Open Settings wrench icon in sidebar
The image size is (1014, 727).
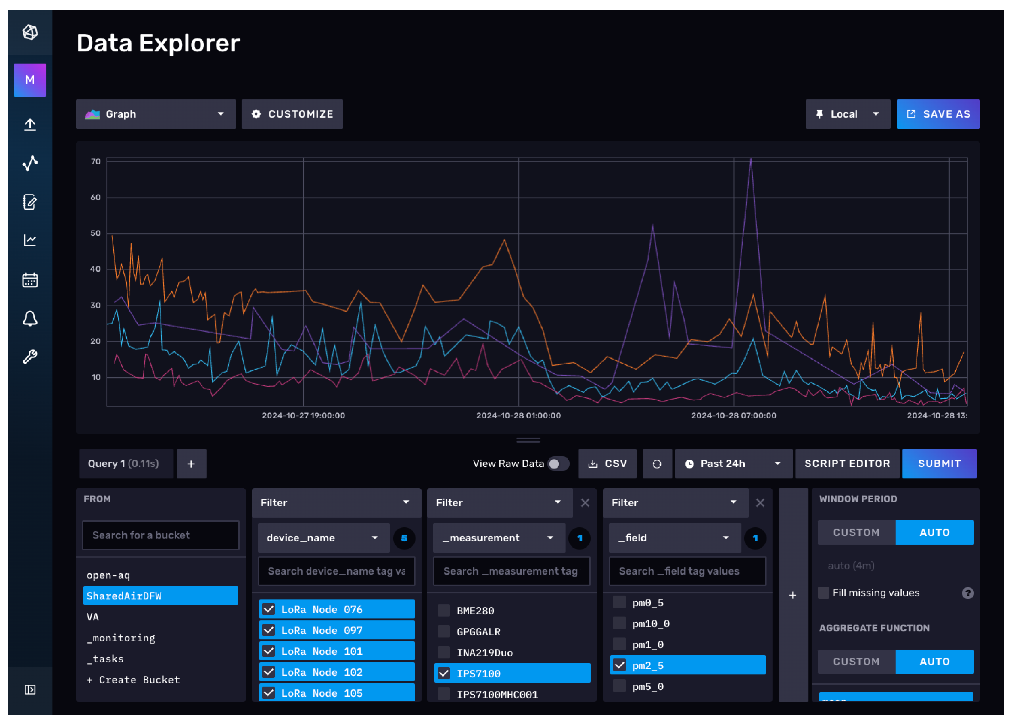point(29,357)
